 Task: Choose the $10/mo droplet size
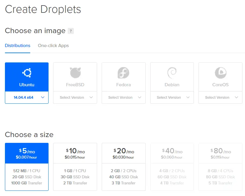pyautogui.click(x=75, y=167)
